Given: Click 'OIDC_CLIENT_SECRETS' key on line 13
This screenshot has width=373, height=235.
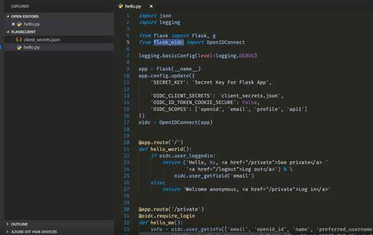Looking at the screenshot, I should (x=181, y=96).
